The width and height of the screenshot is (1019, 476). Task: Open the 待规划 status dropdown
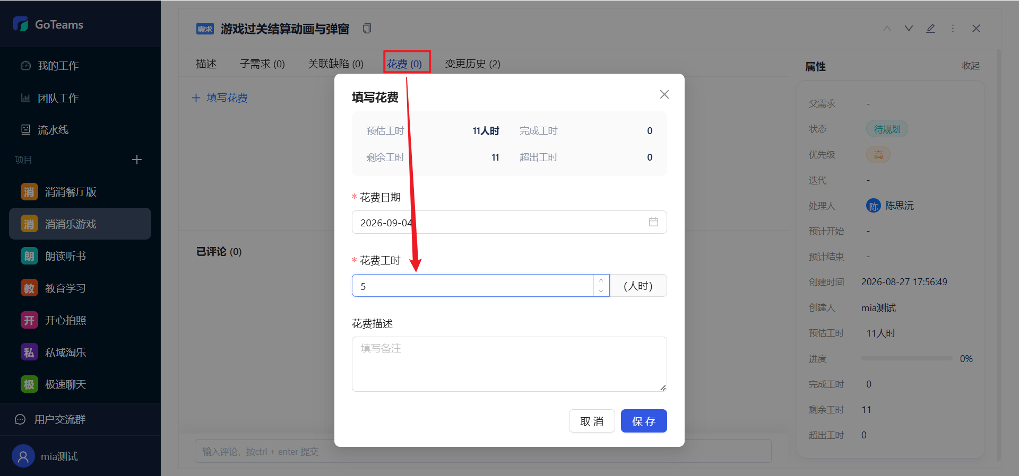pyautogui.click(x=887, y=129)
